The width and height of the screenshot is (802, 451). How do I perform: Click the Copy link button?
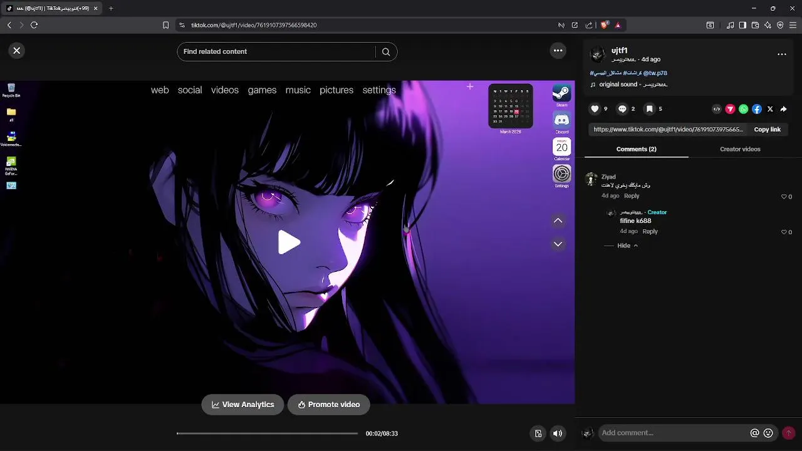coord(767,130)
